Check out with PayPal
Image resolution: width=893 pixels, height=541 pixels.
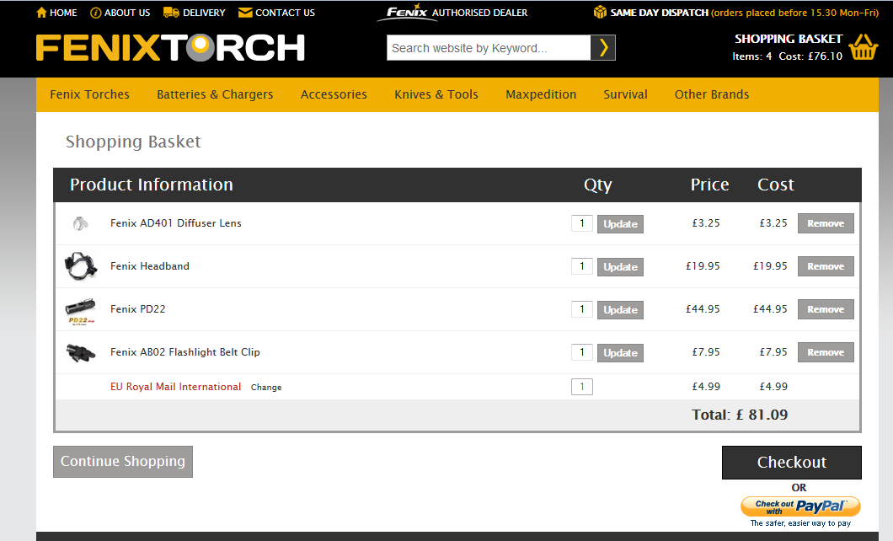point(799,506)
